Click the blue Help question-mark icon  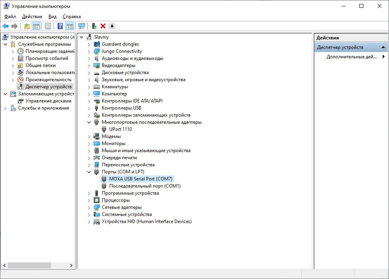[60, 26]
